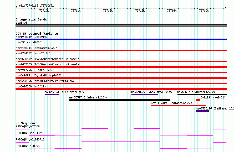
Task: Click the DGV Structural Variants heading
Action: point(37,34)
